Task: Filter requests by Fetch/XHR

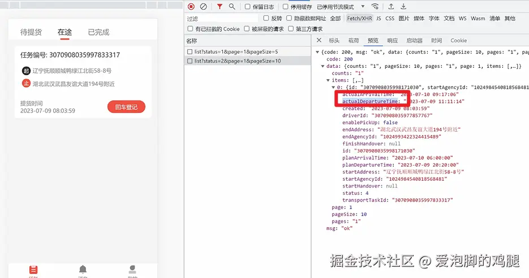Action: click(359, 19)
